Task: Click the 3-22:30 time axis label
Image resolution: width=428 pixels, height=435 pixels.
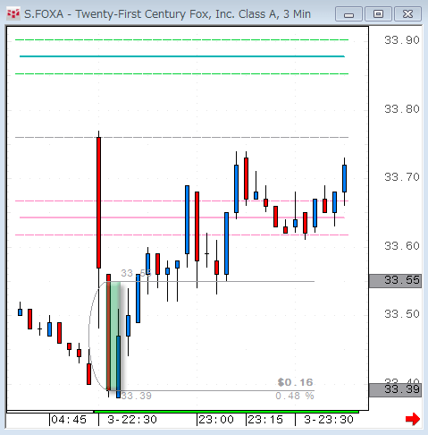Action: click(x=132, y=420)
